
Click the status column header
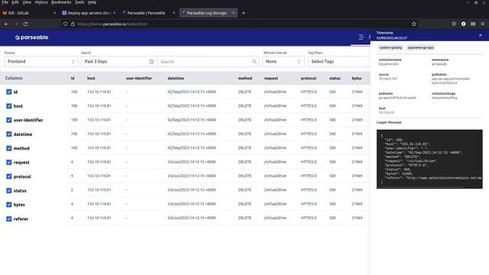(335, 78)
